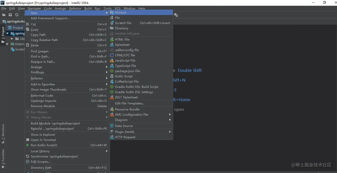Expand the External Libraries tree node
Image resolution: width=337 pixels, height=173 pixels.
7,44
